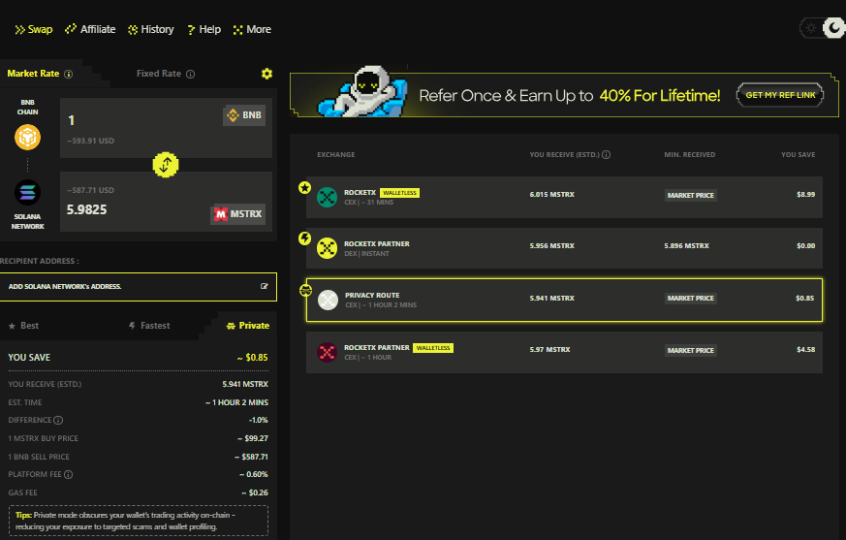Click the Solana Network icon
The height and width of the screenshot is (540, 846).
27,193
